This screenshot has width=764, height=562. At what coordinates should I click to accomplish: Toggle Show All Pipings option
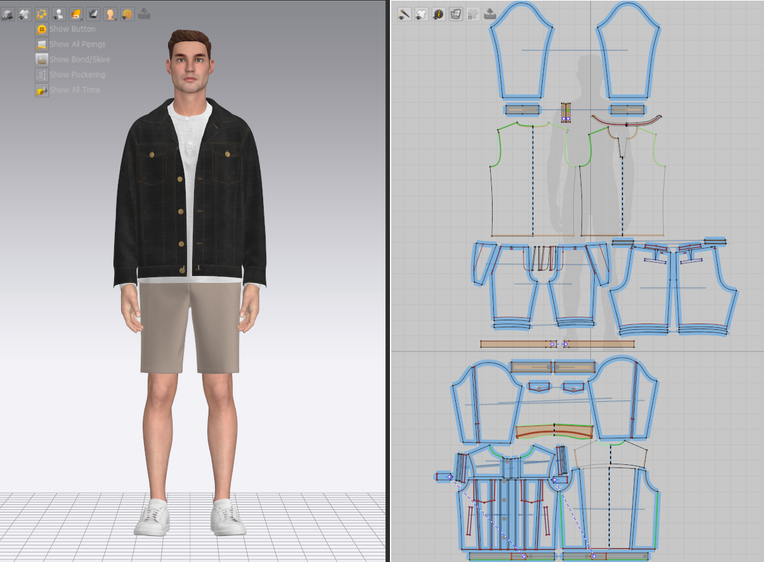point(70,44)
